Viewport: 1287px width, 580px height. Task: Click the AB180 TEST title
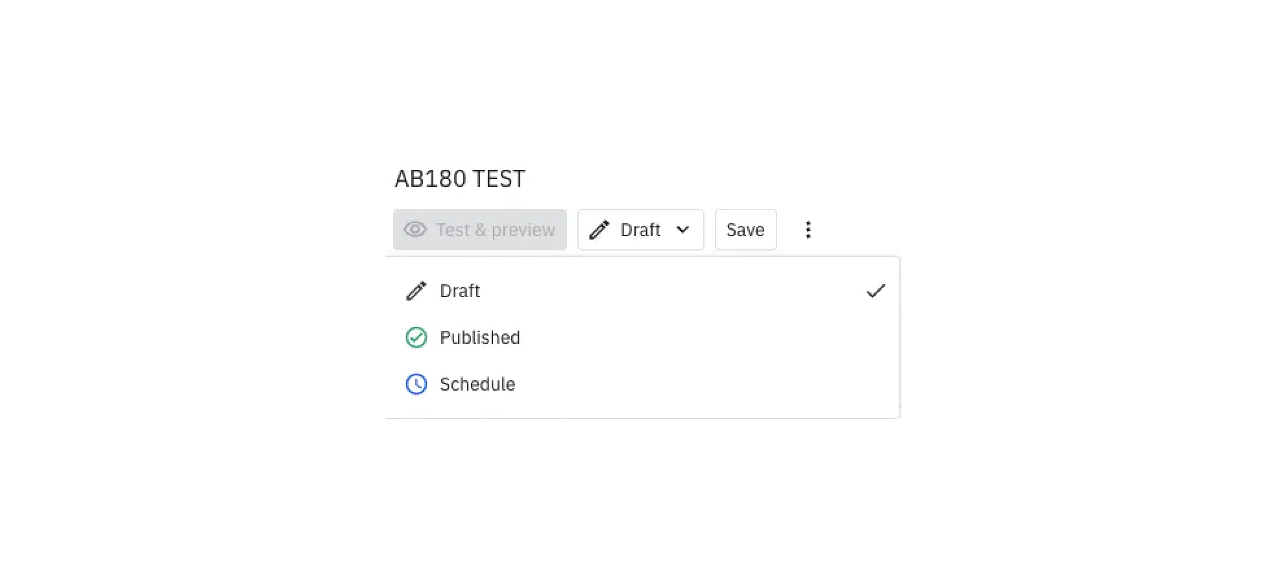[460, 178]
